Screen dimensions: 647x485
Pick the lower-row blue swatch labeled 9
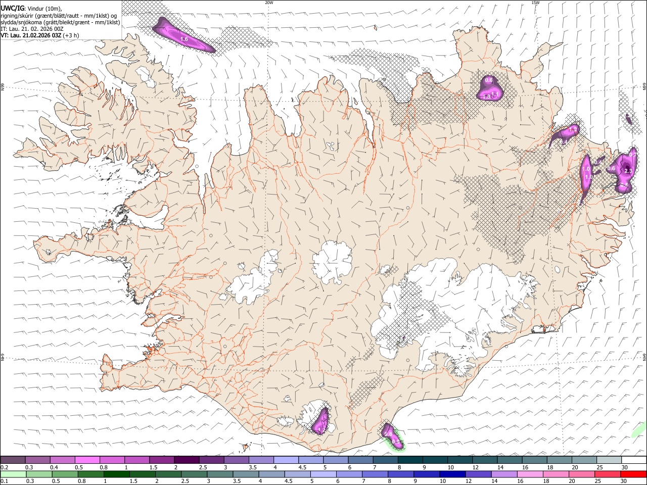[426, 474]
